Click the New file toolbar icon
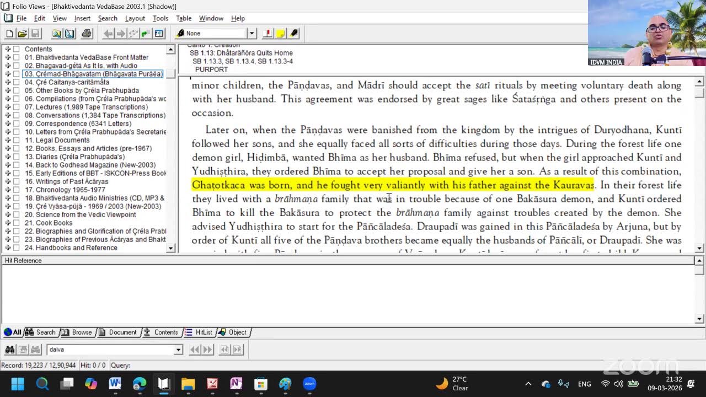The height and width of the screenshot is (397, 706). (x=9, y=34)
